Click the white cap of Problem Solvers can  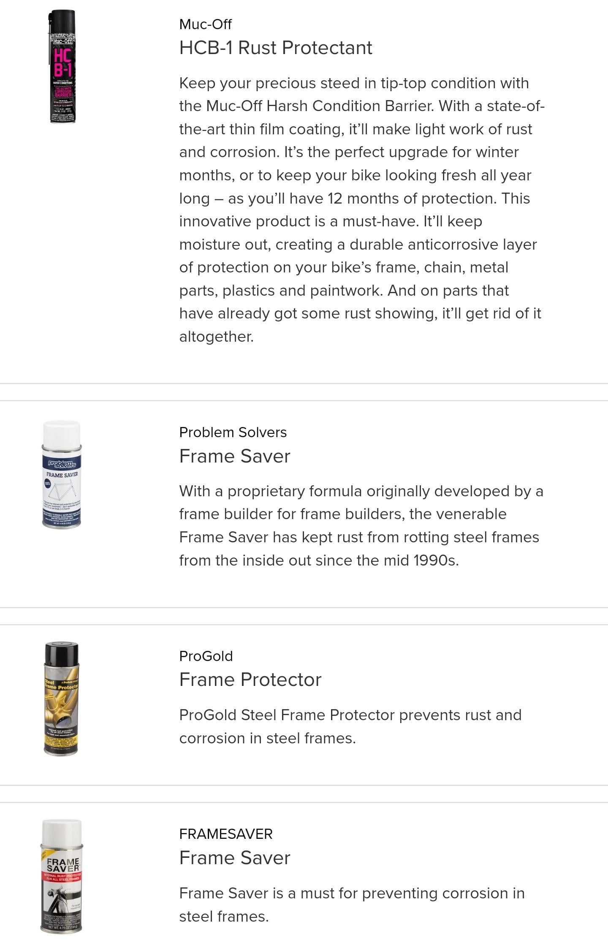[62, 432]
